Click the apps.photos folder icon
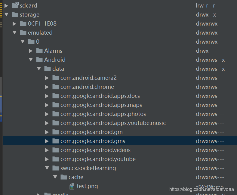This screenshot has width=237, height=195. pyautogui.click(x=56, y=114)
